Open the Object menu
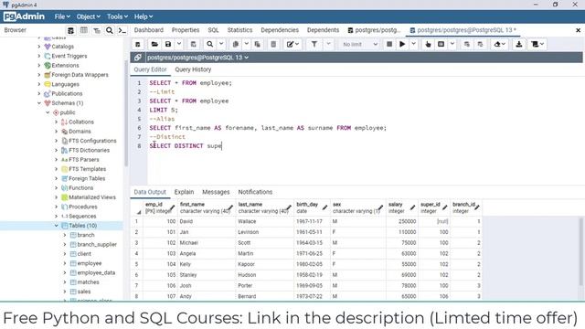 pyautogui.click(x=89, y=16)
